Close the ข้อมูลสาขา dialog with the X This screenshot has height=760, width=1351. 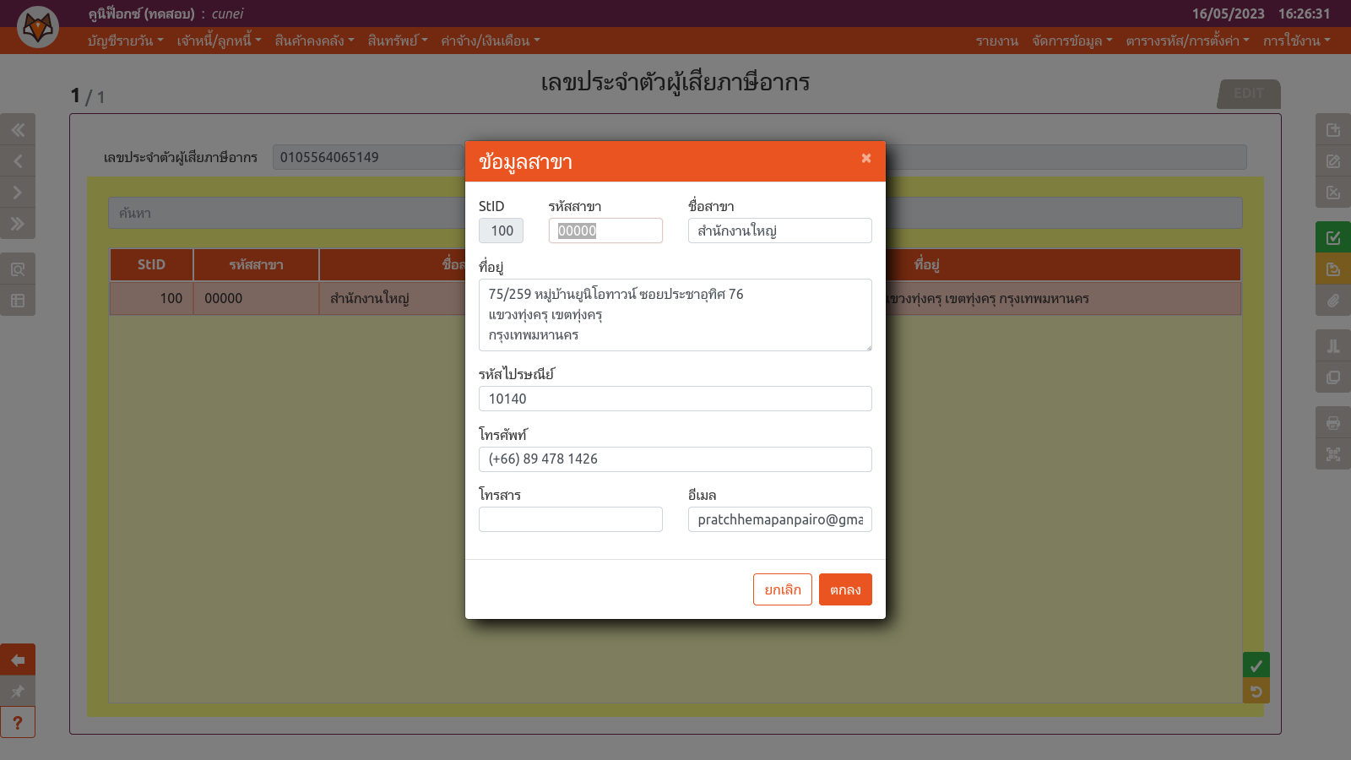tap(865, 158)
